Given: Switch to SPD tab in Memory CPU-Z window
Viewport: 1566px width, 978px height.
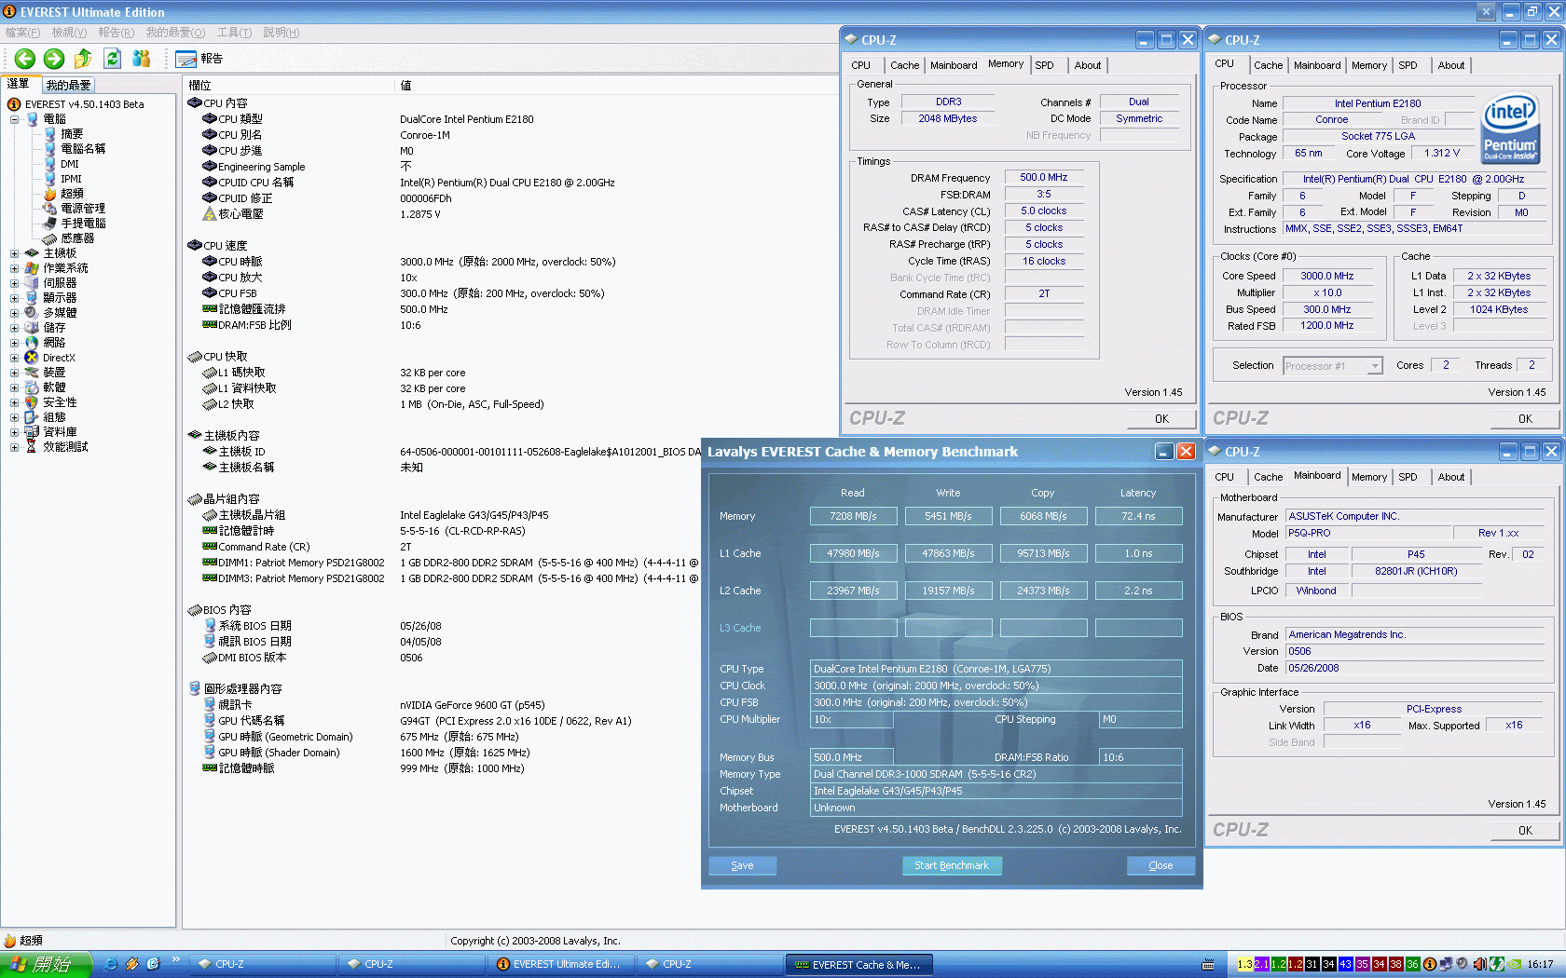Looking at the screenshot, I should pyautogui.click(x=1044, y=65).
